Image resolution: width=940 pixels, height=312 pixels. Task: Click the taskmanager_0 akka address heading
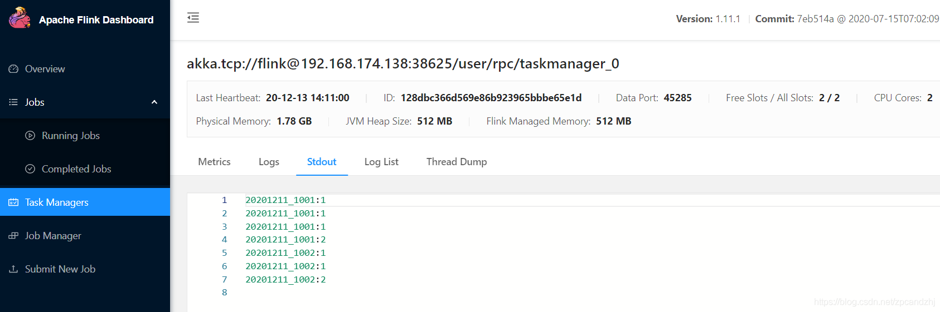tap(403, 63)
